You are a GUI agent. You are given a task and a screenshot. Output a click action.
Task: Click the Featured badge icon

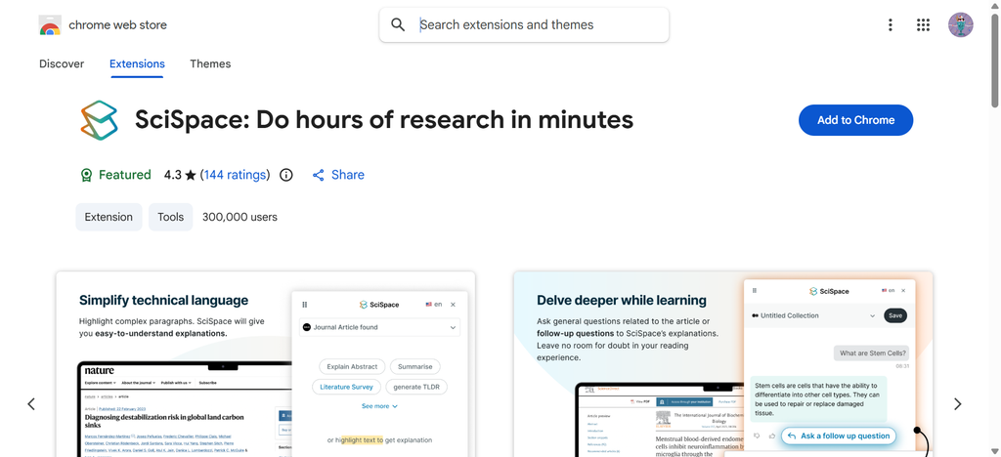pyautogui.click(x=86, y=175)
